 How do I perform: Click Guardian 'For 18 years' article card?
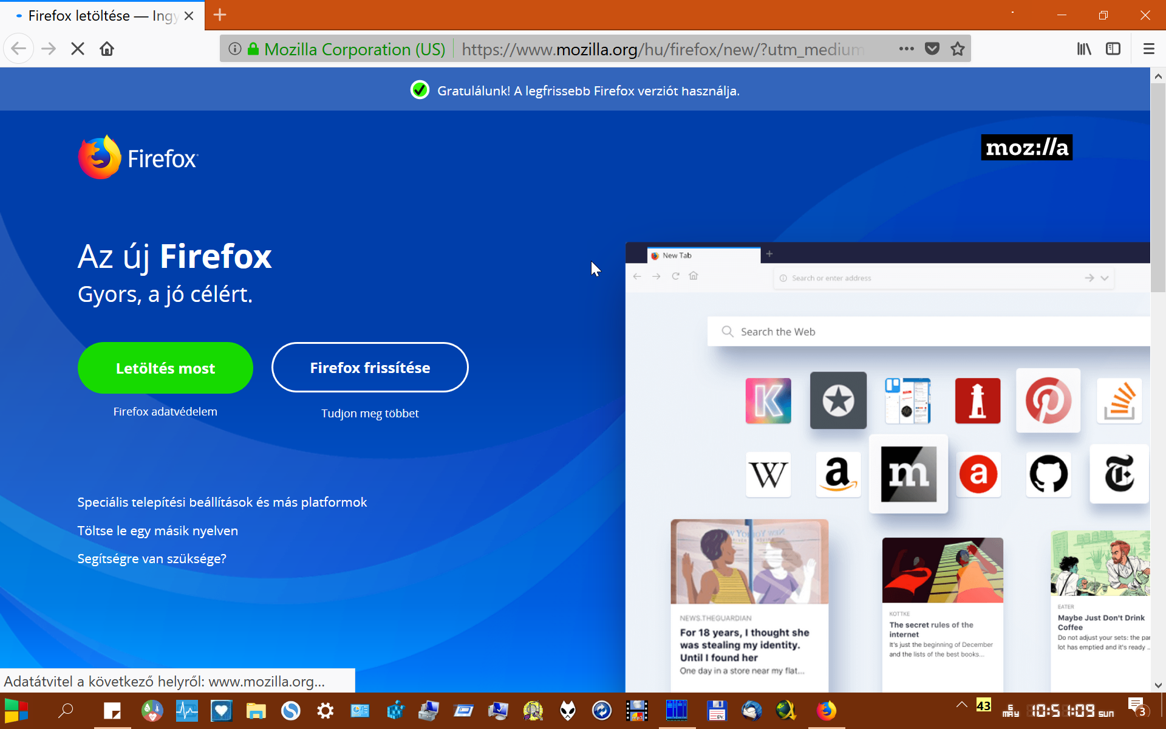click(x=749, y=604)
